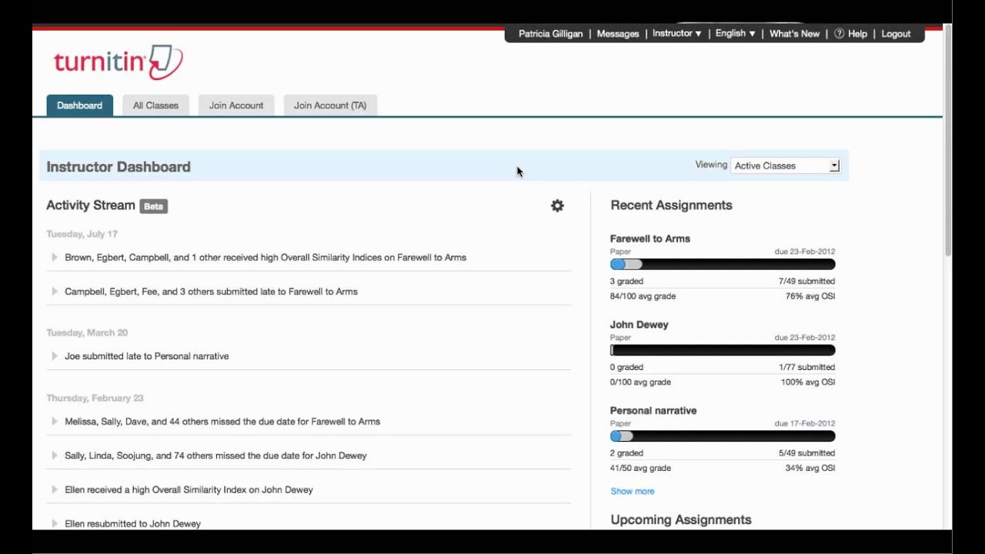Click the Recent Assignments heading
Screen dimensions: 985x554
tap(671, 205)
